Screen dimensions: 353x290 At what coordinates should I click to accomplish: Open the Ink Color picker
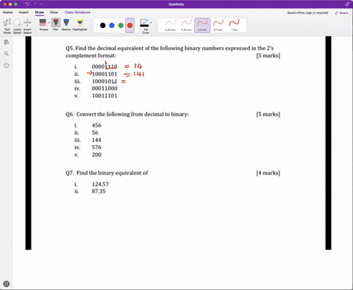coord(146,26)
